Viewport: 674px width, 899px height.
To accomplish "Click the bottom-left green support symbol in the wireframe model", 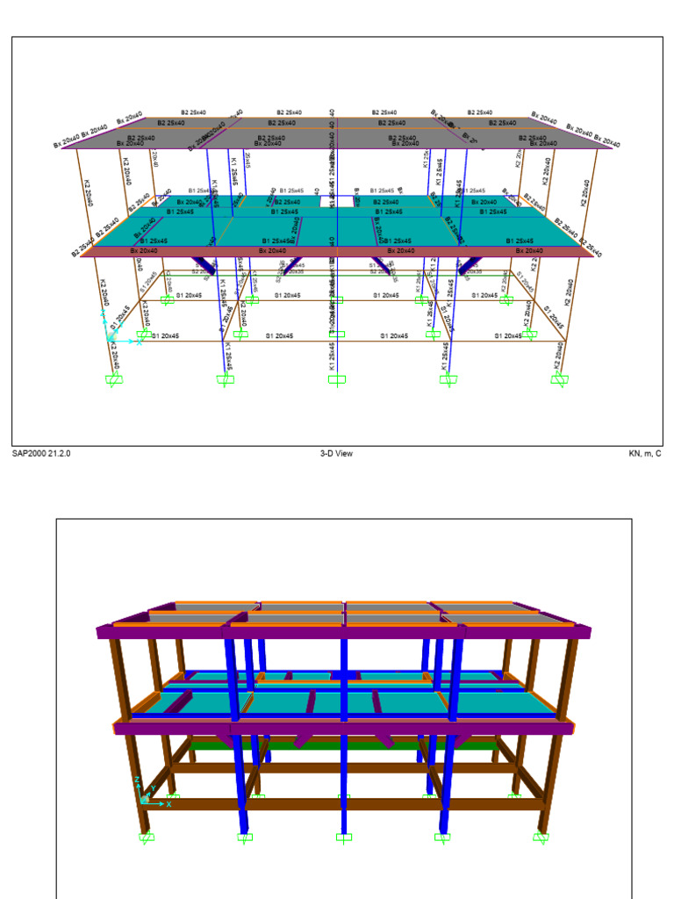I will tap(115, 379).
